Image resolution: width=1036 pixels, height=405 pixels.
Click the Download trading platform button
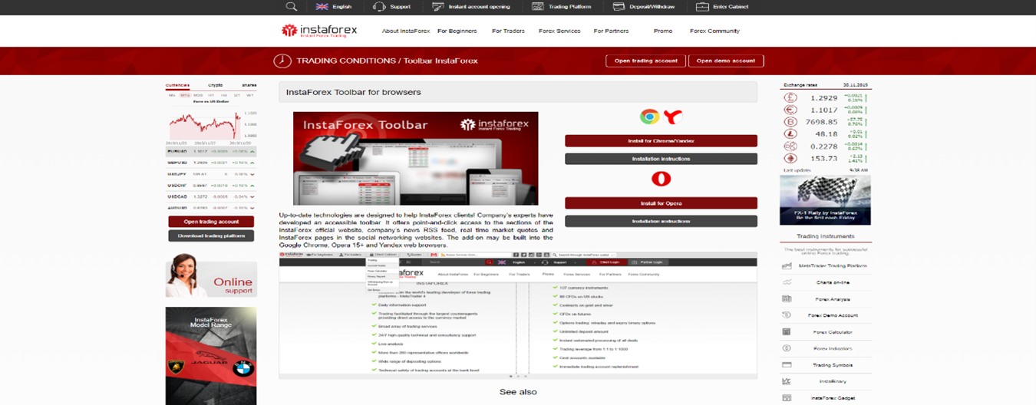(211, 235)
